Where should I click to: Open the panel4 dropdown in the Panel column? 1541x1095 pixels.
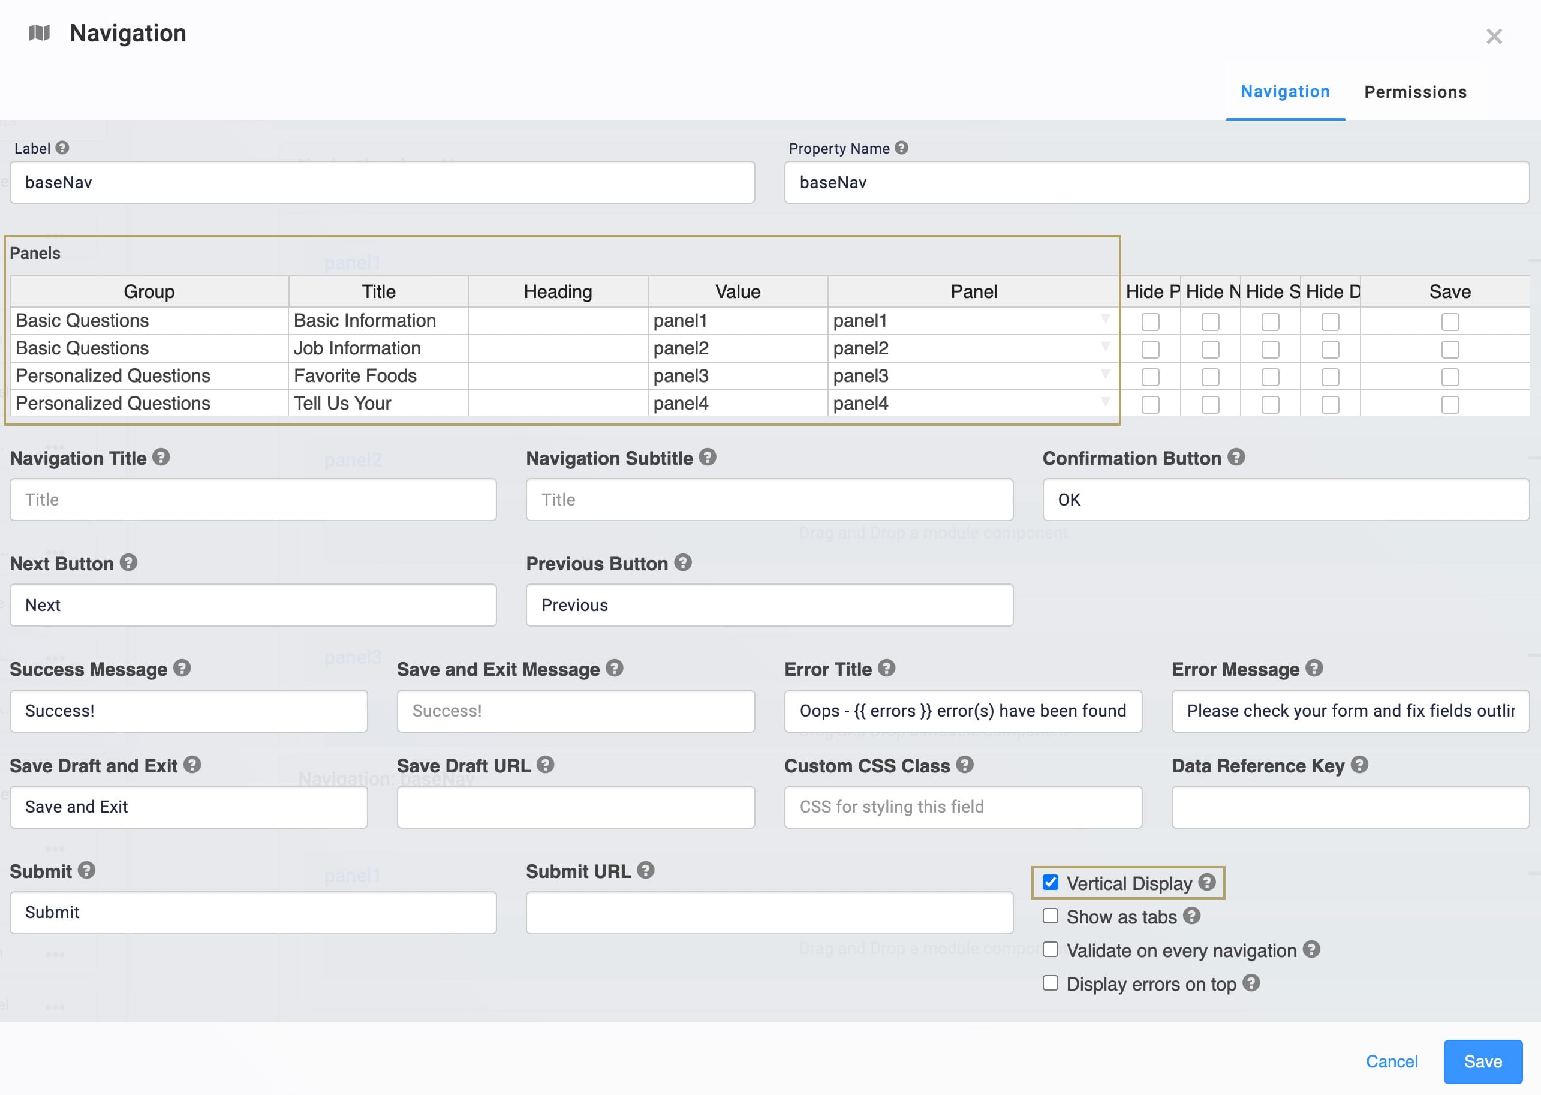tap(1105, 402)
